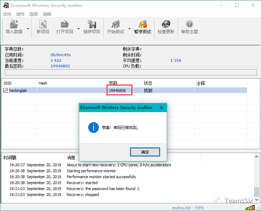
Task: Click the SSID column header
Action: (19, 83)
